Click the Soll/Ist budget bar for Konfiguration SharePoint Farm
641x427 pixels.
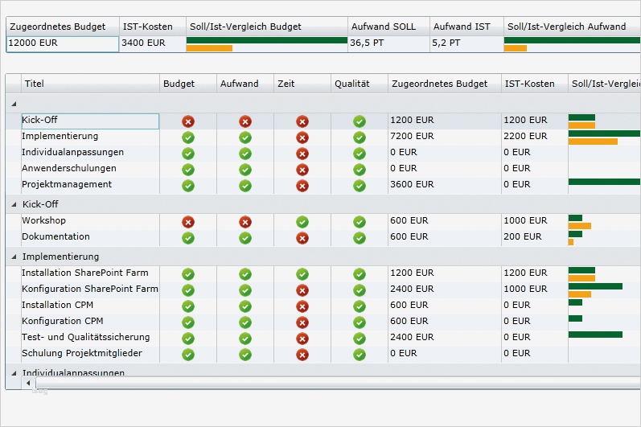[595, 289]
